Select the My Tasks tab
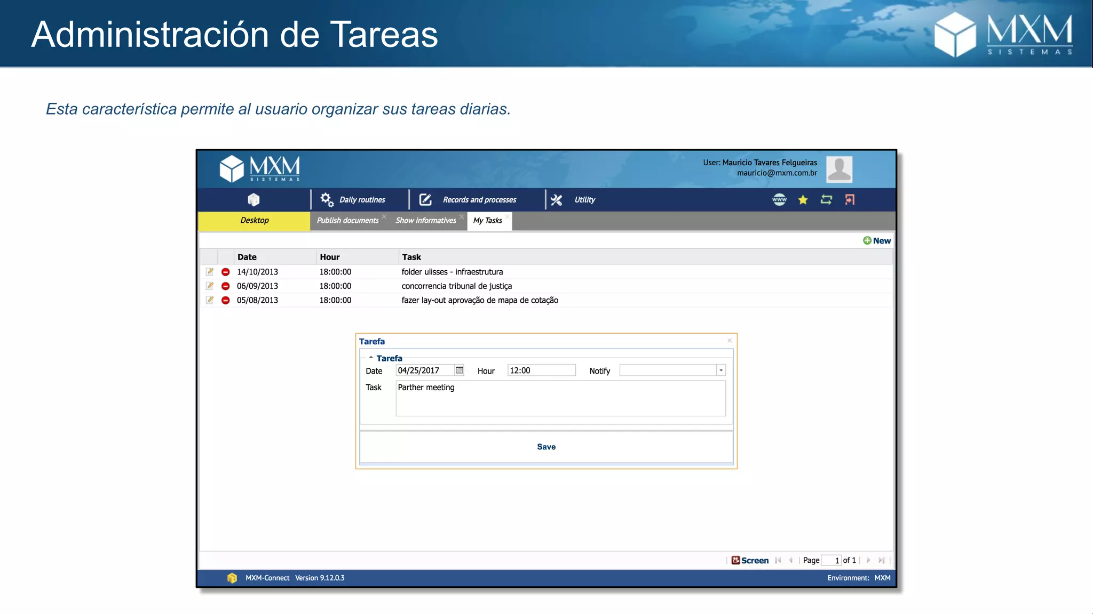The width and height of the screenshot is (1093, 614). click(x=487, y=221)
